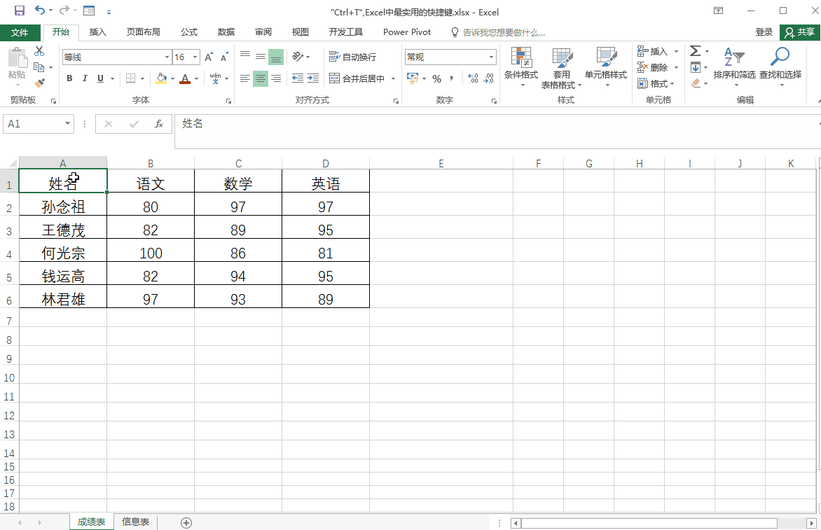Switch to the Data (数据) tab
The width and height of the screenshot is (821, 530).
pyautogui.click(x=226, y=32)
